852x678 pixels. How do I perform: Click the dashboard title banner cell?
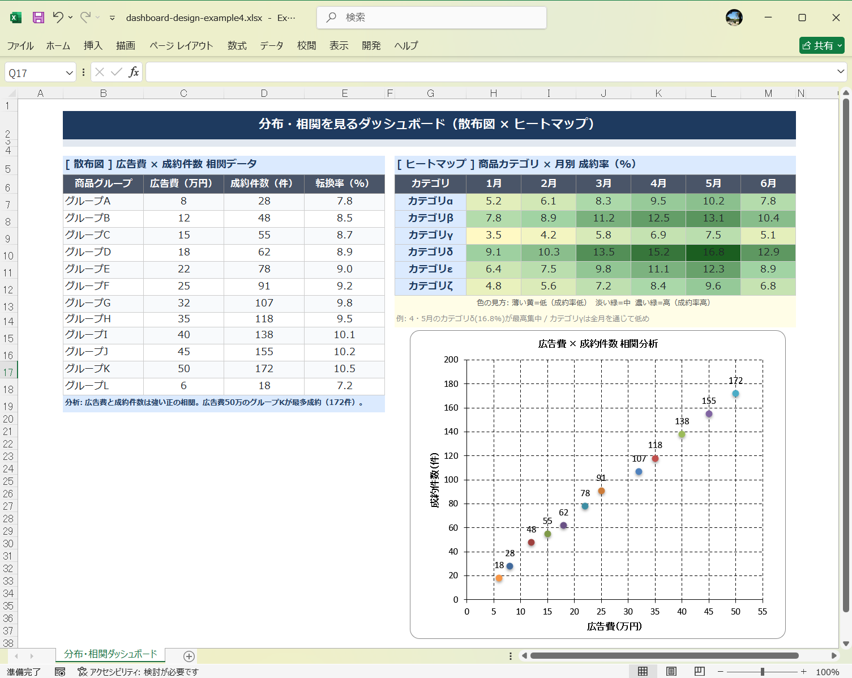[x=429, y=124]
